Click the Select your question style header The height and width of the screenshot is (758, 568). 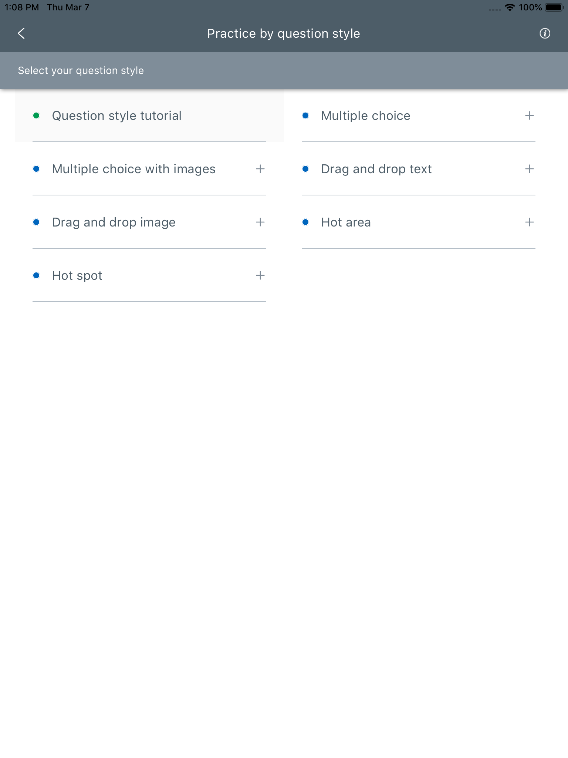coord(81,70)
